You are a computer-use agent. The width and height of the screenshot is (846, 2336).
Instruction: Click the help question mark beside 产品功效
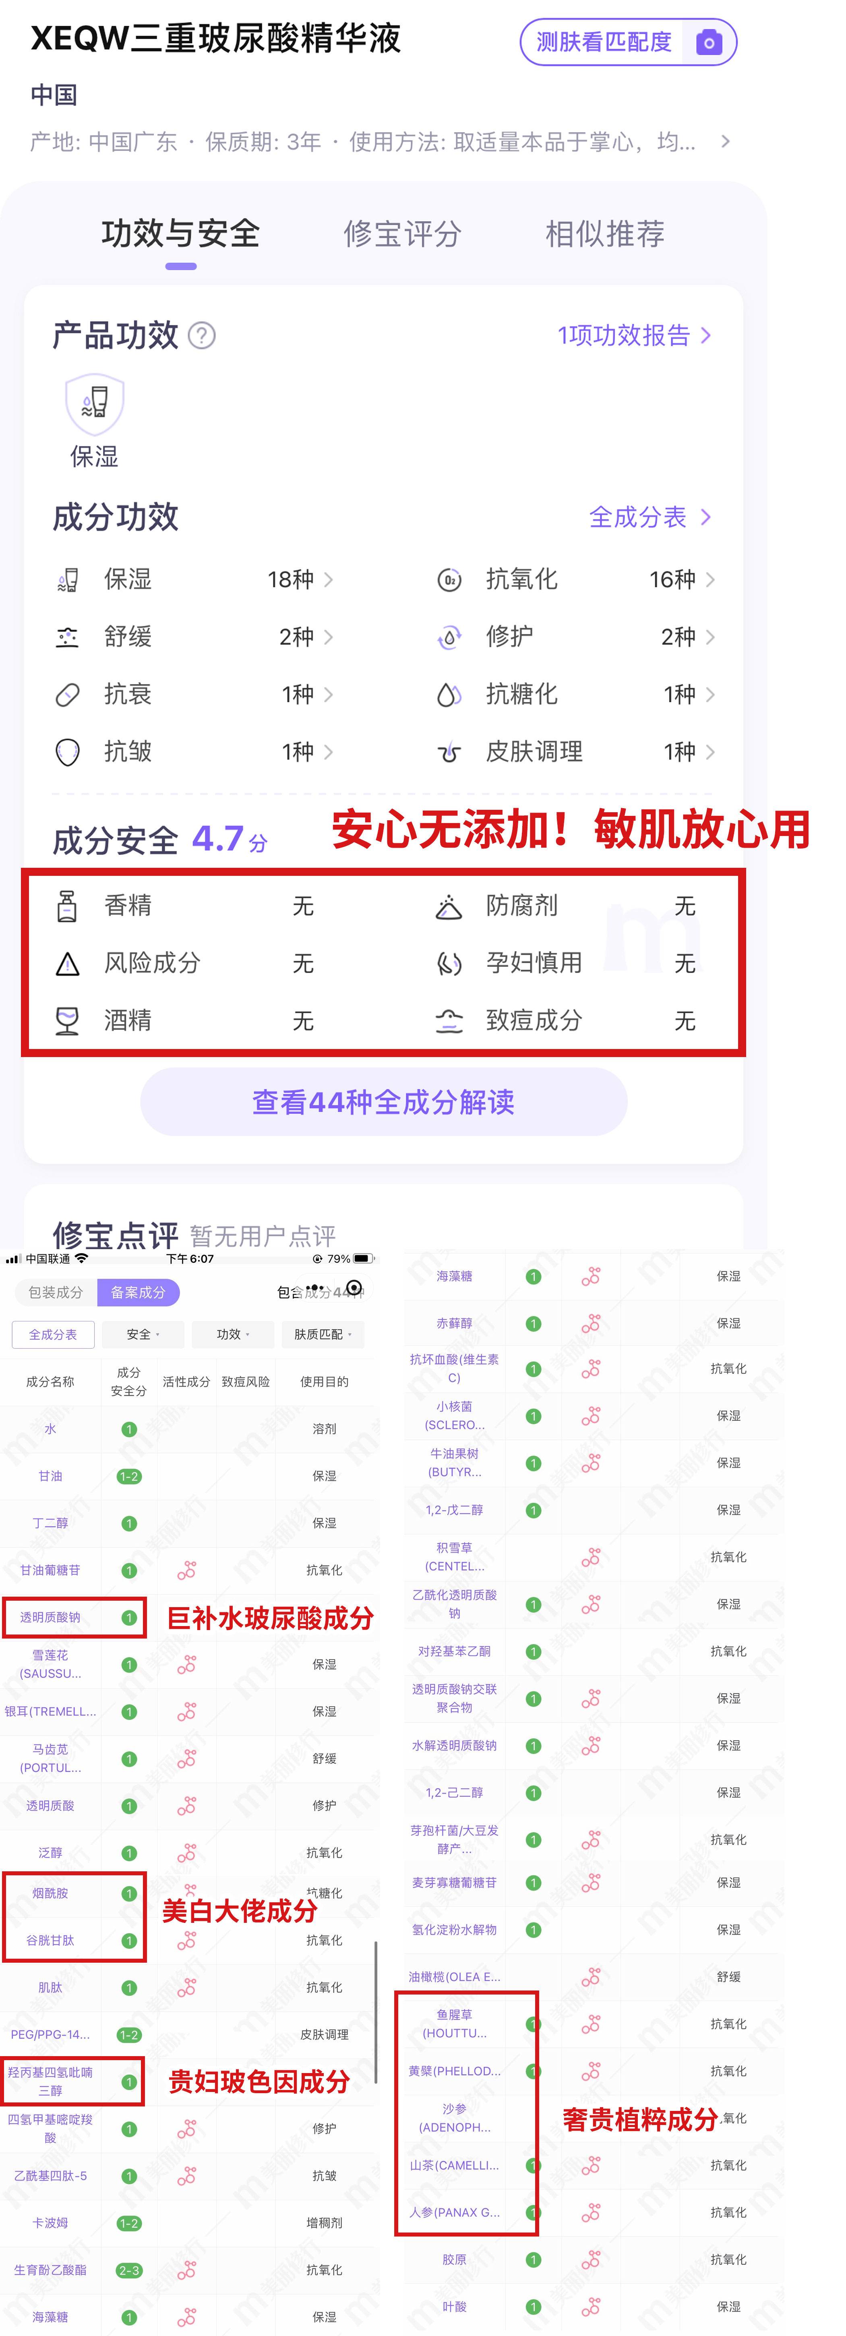point(201,335)
